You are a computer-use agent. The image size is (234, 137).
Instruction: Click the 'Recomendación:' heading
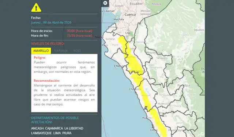tap(47, 81)
